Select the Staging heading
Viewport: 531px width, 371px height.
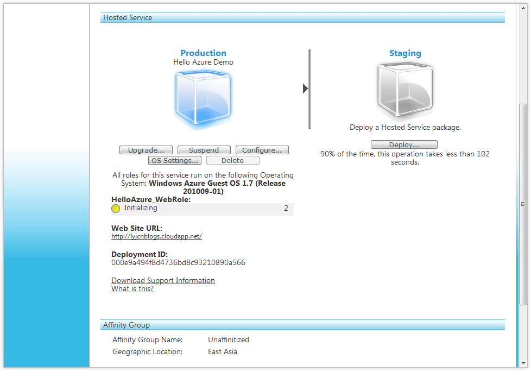[405, 53]
